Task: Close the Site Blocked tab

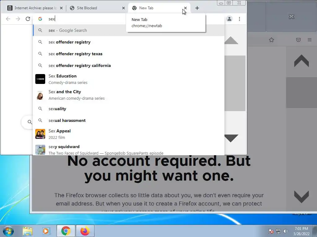Action: click(124, 8)
